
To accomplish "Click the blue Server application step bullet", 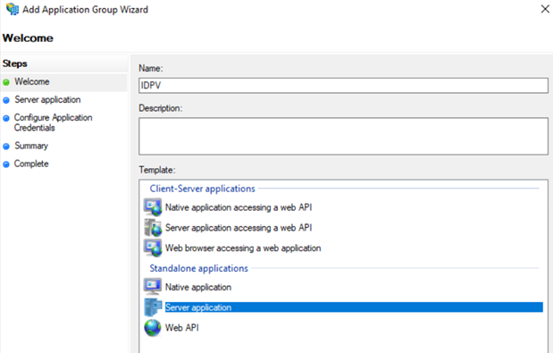I will 6,100.
